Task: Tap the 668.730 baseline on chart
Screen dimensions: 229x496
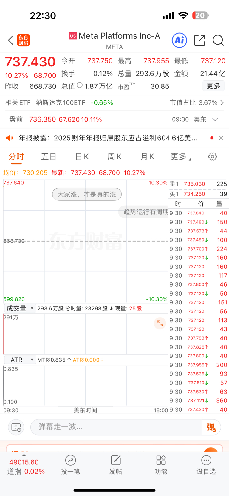Action: click(x=14, y=241)
